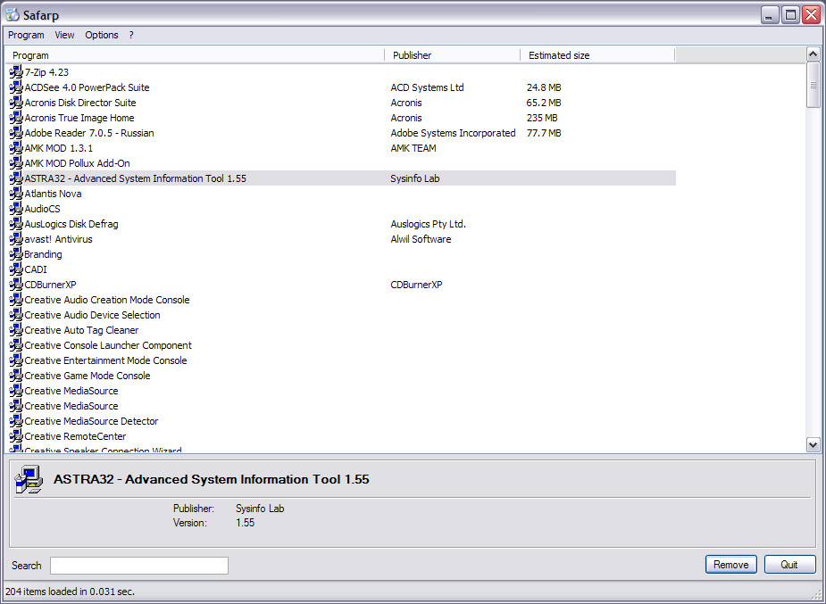The image size is (826, 604).
Task: Click the icon next to AudioCS
Action: (16, 209)
